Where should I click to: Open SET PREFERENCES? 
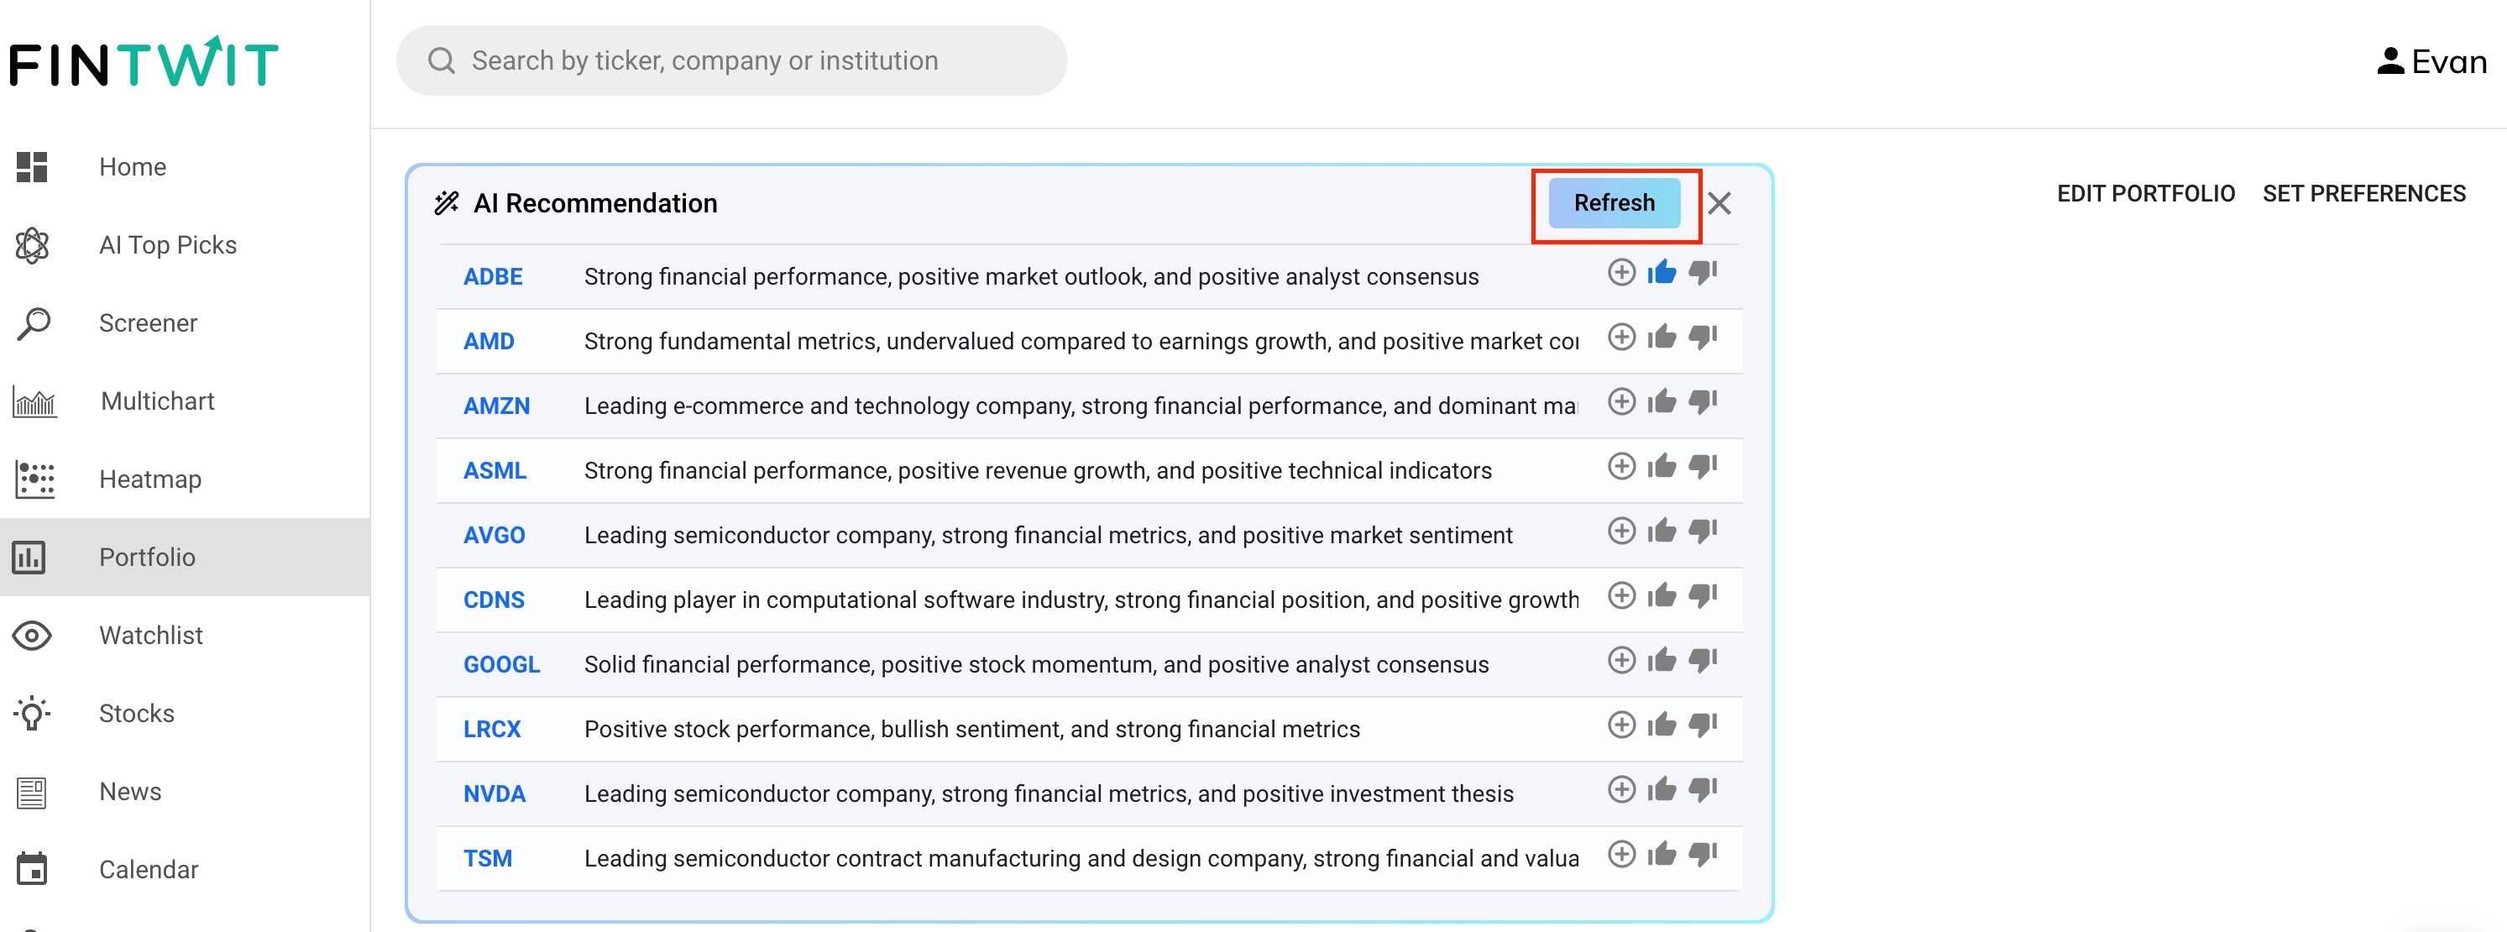point(2363,194)
